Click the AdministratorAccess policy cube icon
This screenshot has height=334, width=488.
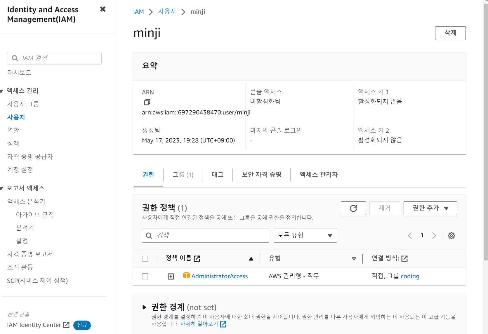point(186,275)
